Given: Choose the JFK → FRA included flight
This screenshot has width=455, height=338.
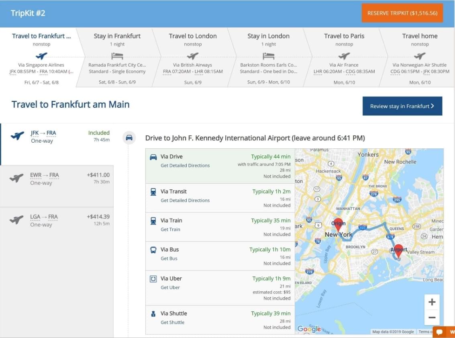Looking at the screenshot, I should [x=57, y=144].
